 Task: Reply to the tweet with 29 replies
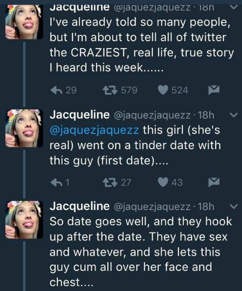[x=56, y=90]
